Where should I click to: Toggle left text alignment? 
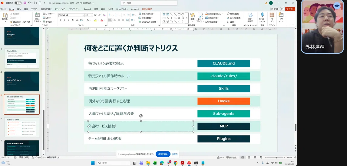111,20
